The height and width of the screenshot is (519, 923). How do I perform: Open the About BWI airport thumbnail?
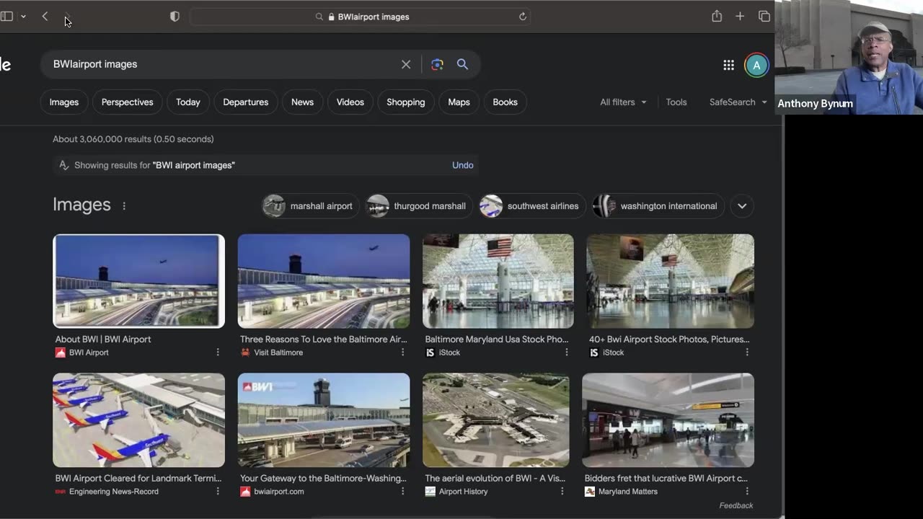click(x=138, y=281)
